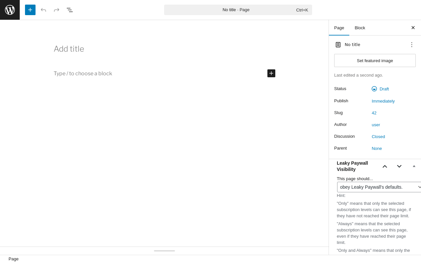
Task: Click the 'Last edited a second ago' text
Action: (x=359, y=75)
